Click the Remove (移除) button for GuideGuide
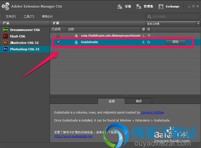 (176, 42)
